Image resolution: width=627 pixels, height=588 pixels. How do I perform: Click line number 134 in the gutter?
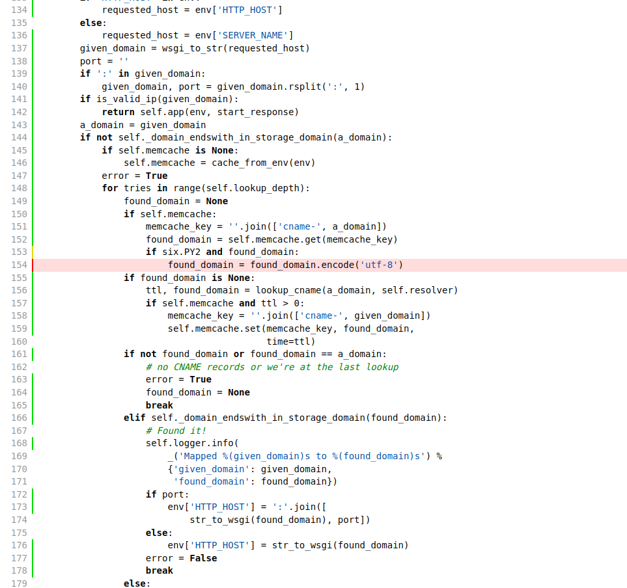(x=19, y=10)
